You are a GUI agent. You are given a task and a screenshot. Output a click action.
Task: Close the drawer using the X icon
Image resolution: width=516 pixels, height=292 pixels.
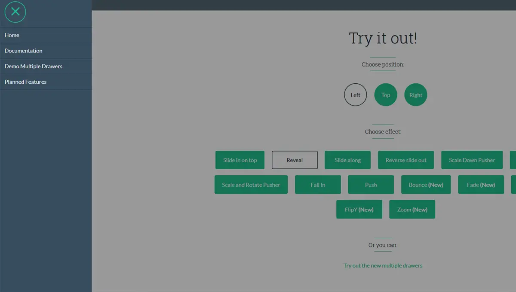(15, 12)
